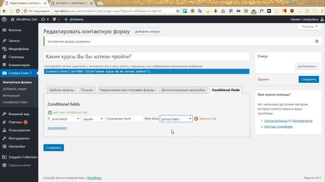Click the Добавить новую button near heading
Screen dimensions: 325x182
[x=147, y=31]
